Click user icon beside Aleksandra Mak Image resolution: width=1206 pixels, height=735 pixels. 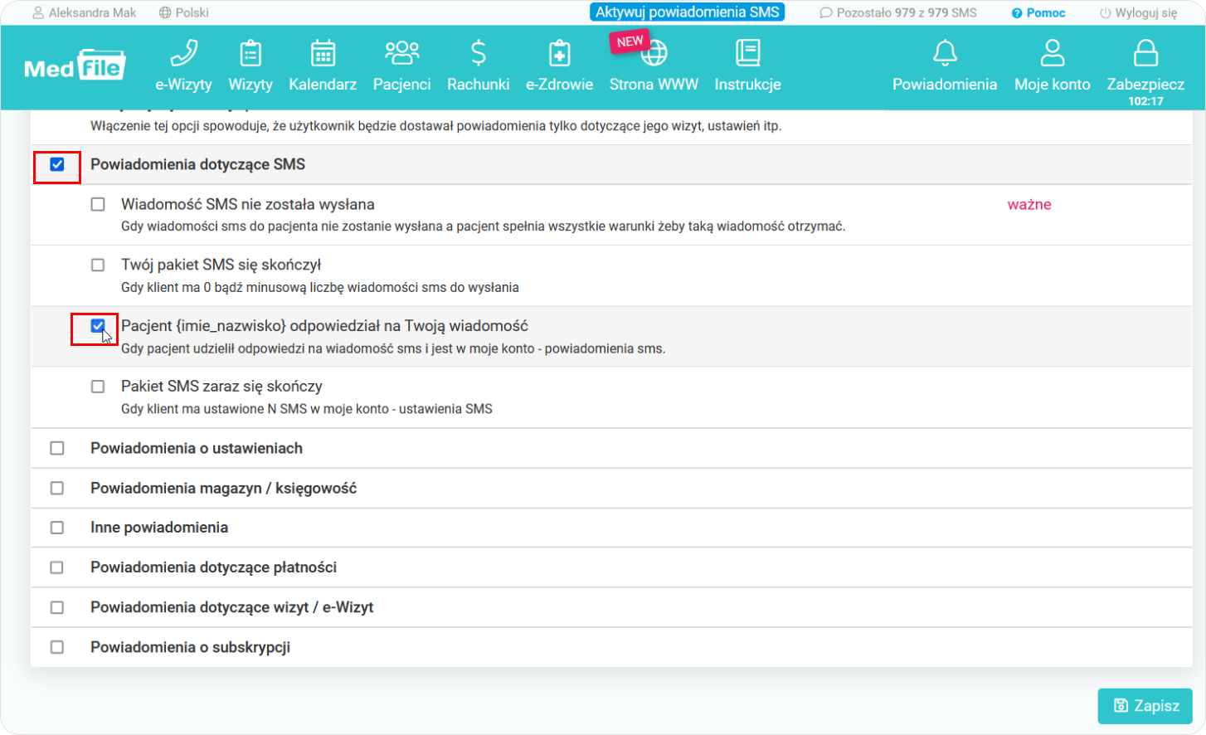38,13
